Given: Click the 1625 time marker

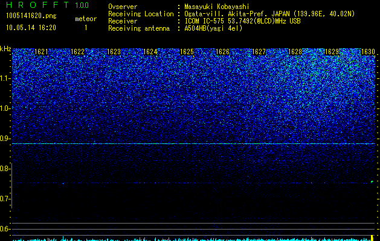Looking at the screenshot, I should (x=187, y=52).
